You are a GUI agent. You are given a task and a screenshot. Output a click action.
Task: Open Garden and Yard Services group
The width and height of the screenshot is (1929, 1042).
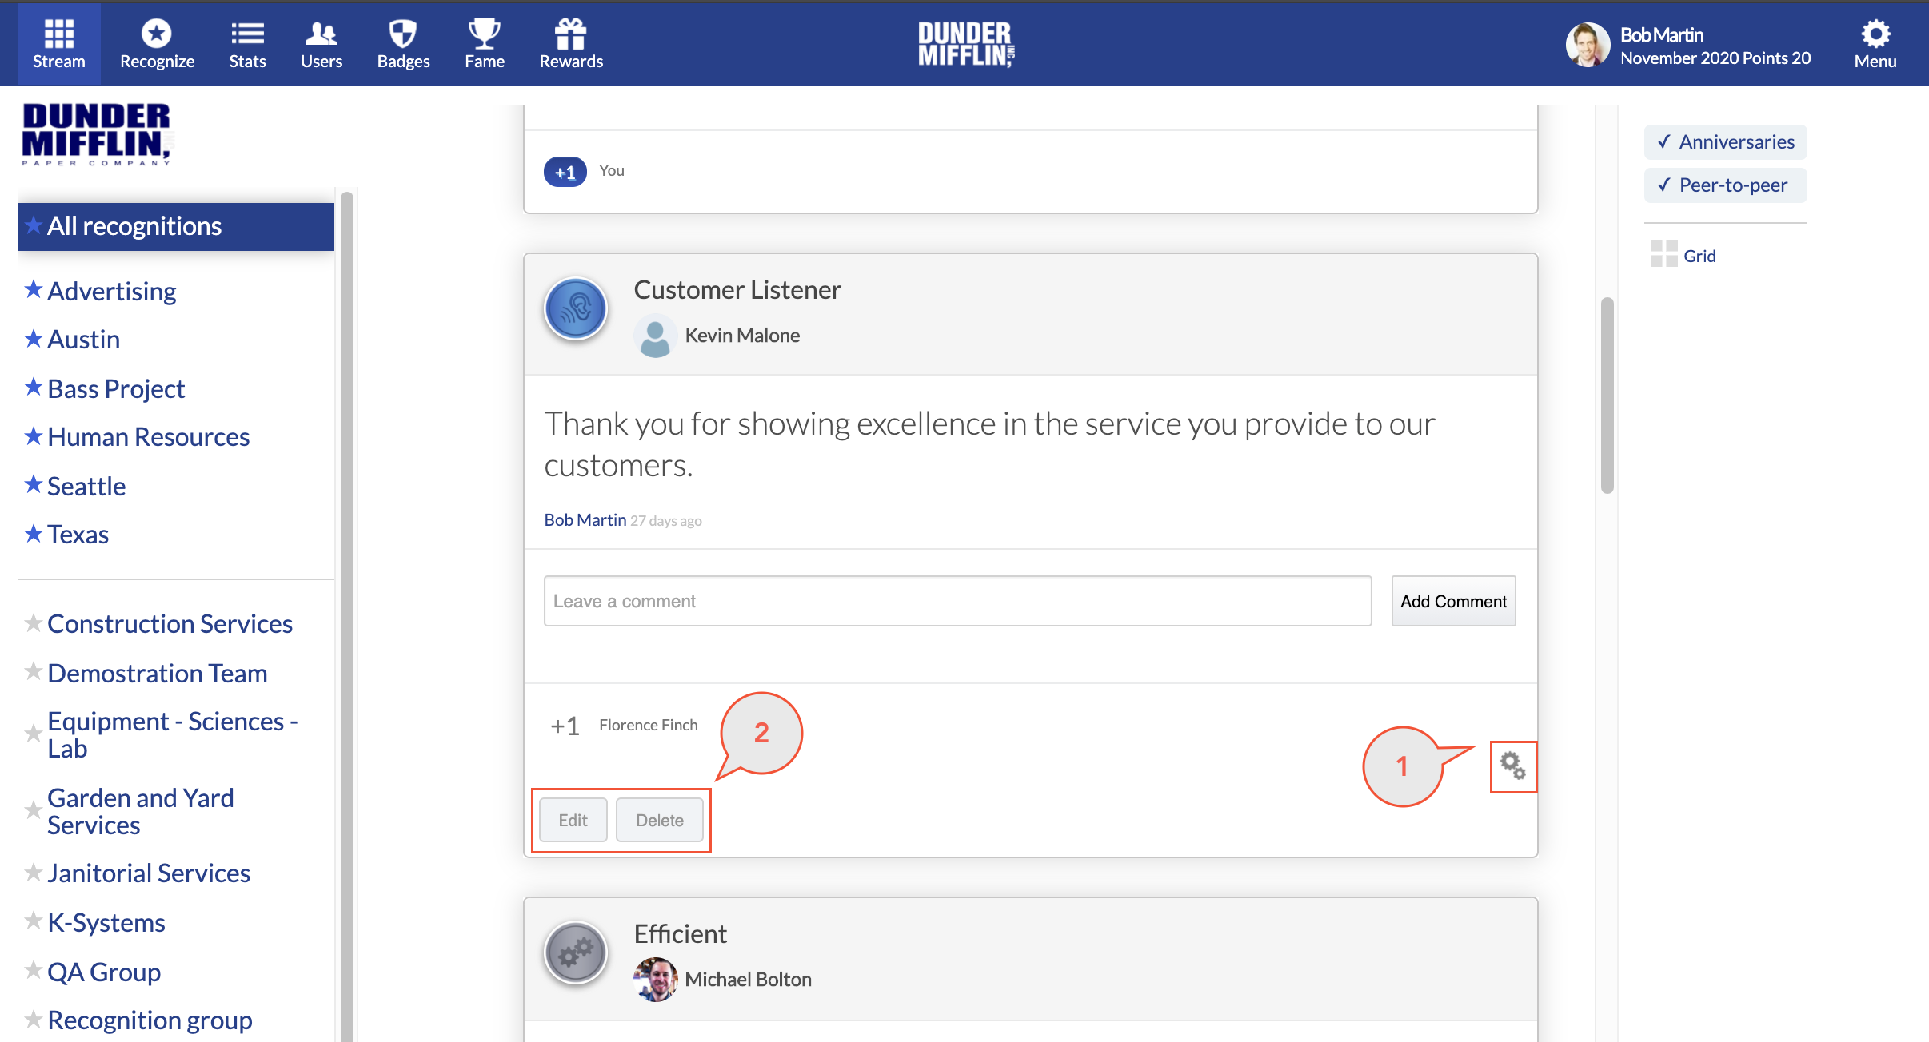141,812
